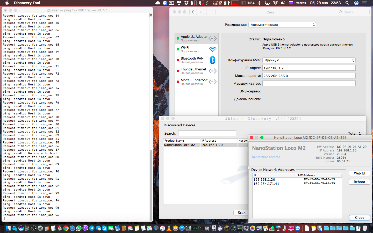This screenshot has height=233, width=373.
Task: Open Skype in the Dock
Action: click(104, 228)
